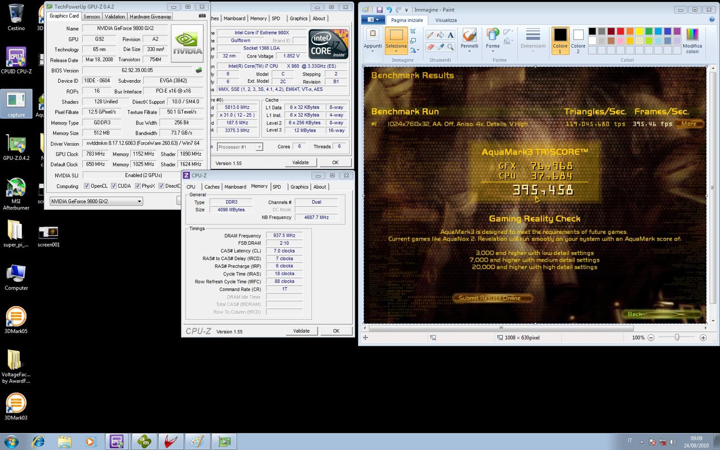Open the SPD tab in front CPU-Z window
Image resolution: width=720 pixels, height=450 pixels.
click(277, 187)
